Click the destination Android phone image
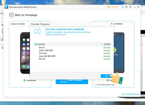The height and width of the screenshot is (105, 145). click(119, 52)
